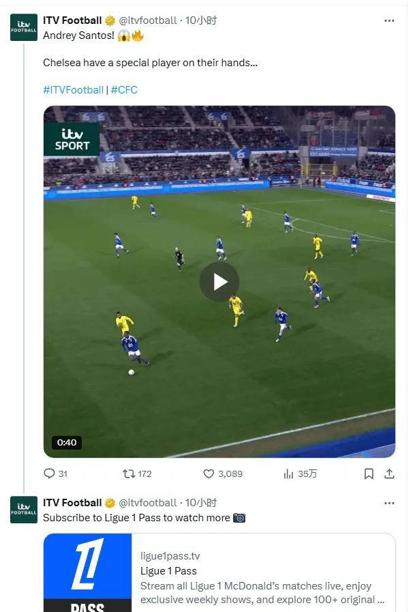Like the Andrey Santos tweet
The height and width of the screenshot is (612, 413).
pos(209,473)
